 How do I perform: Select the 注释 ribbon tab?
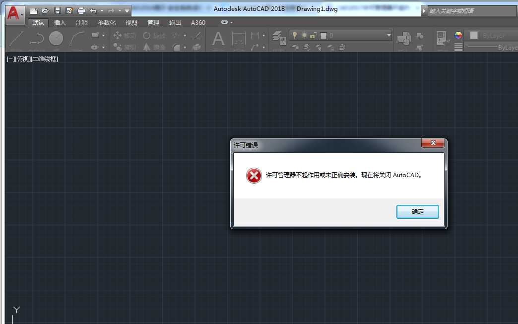click(81, 22)
